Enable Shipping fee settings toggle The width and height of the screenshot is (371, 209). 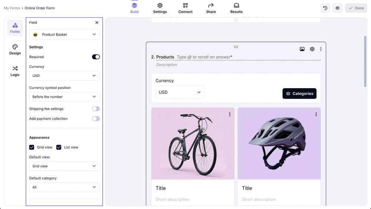click(x=96, y=109)
